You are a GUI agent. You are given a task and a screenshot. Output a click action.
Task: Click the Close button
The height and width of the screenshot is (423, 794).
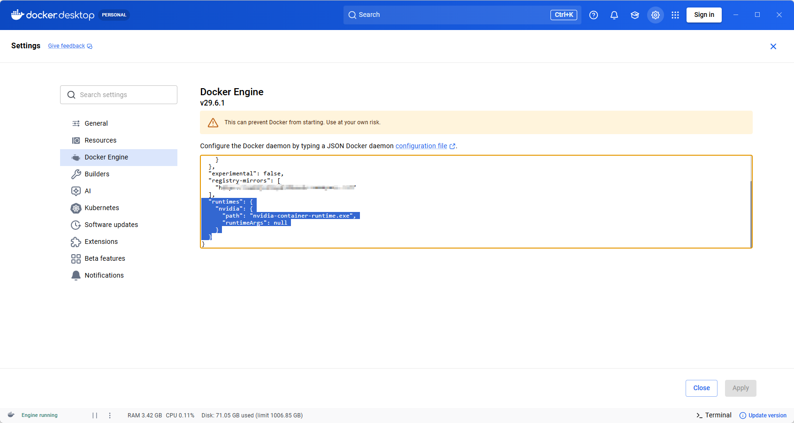click(702, 388)
